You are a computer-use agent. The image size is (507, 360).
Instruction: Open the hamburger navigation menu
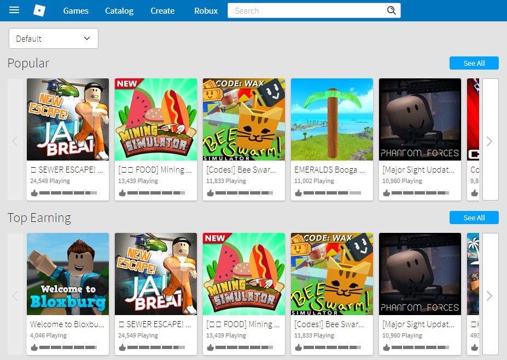(14, 10)
